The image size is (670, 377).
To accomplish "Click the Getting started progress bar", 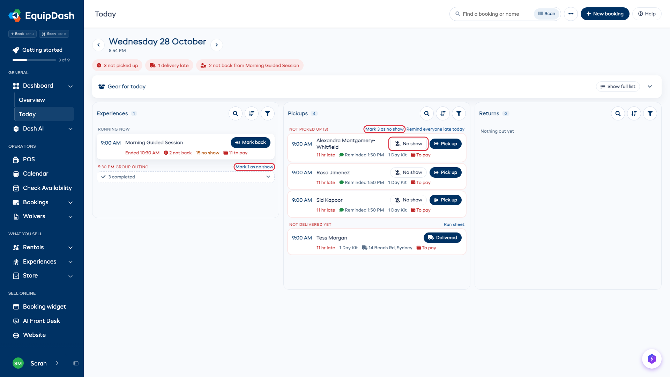I will click(x=34, y=60).
